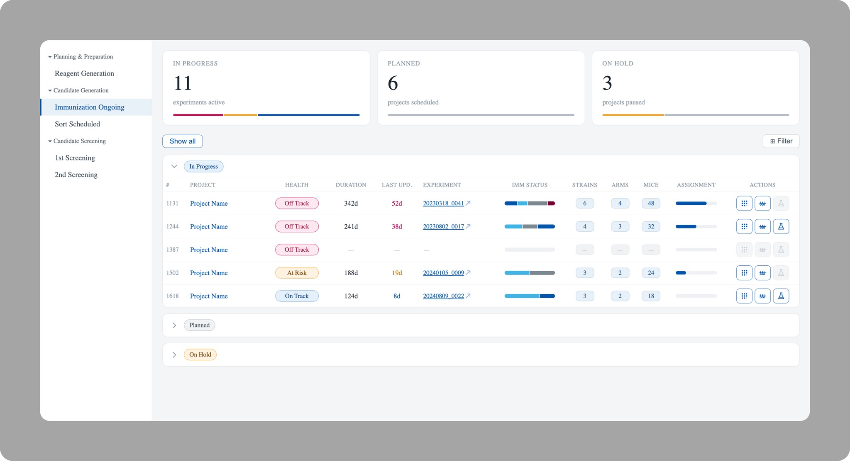The height and width of the screenshot is (461, 850).
Task: Open experiment link 20230802_0017
Action: [443, 226]
